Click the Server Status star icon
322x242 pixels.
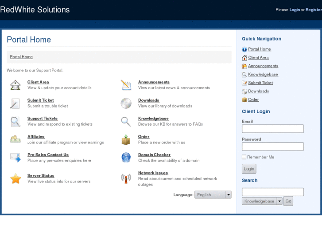(16, 179)
